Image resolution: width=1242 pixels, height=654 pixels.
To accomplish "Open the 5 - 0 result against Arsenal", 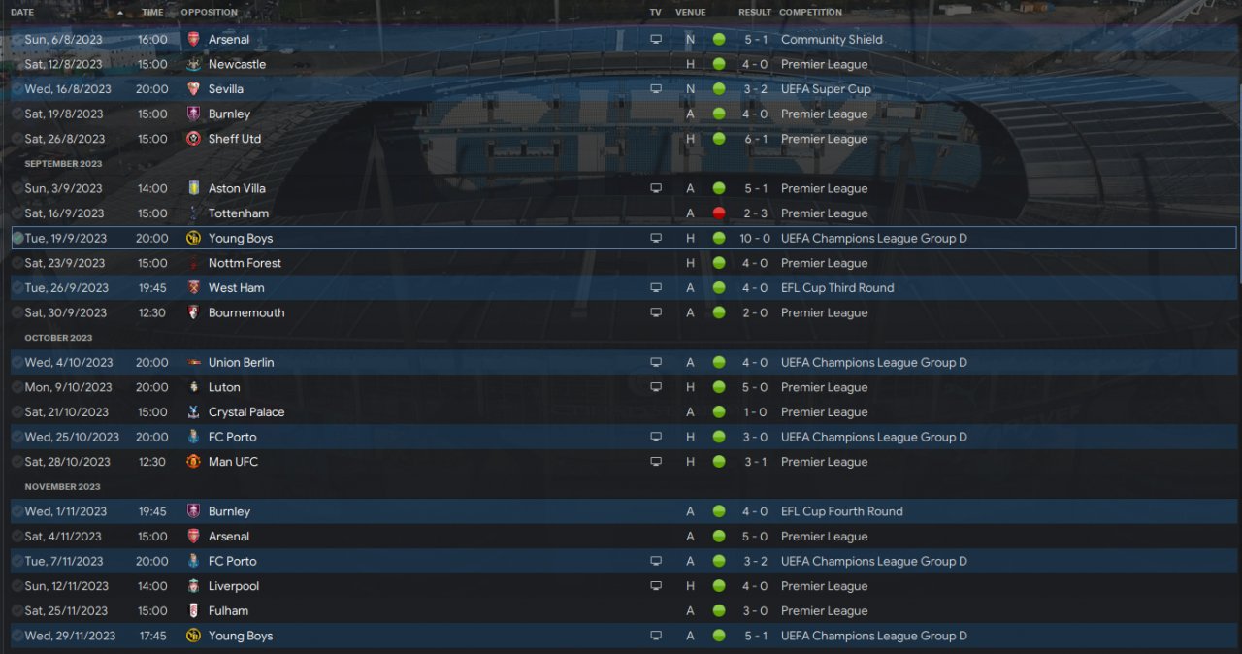I will coord(756,537).
